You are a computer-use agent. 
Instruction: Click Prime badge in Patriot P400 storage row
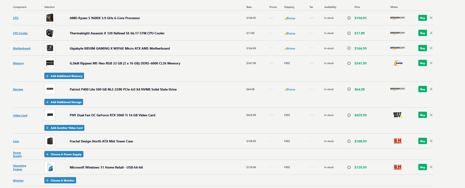pyautogui.click(x=290, y=90)
